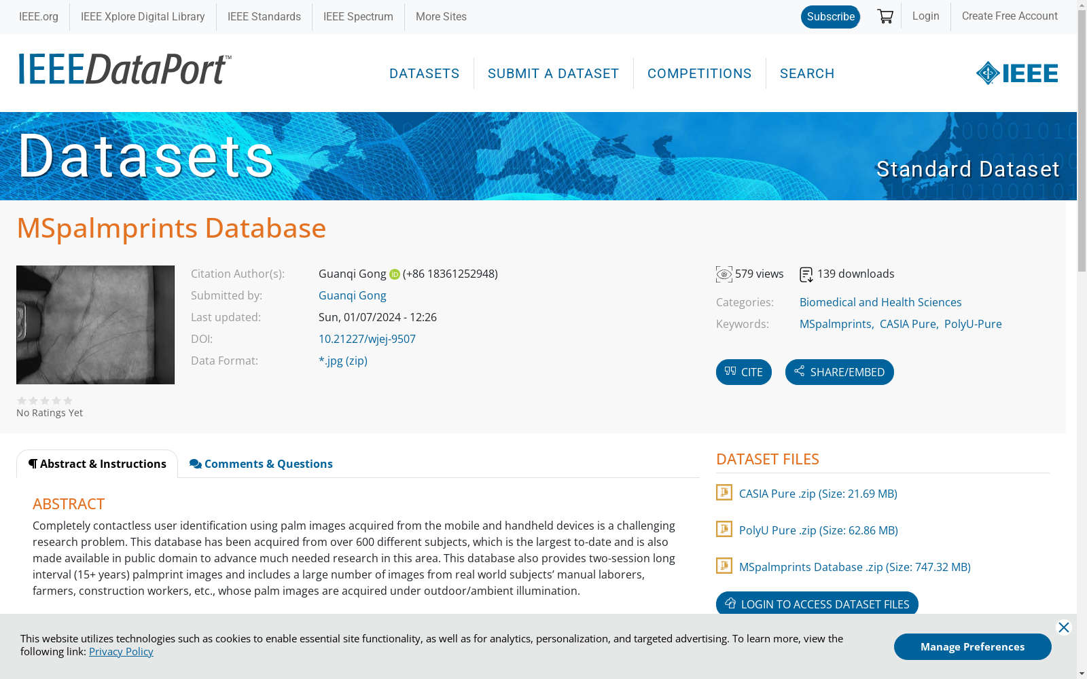Click the citation author name Guanqi Gong
Image resolution: width=1087 pixels, height=679 pixels.
(x=353, y=274)
